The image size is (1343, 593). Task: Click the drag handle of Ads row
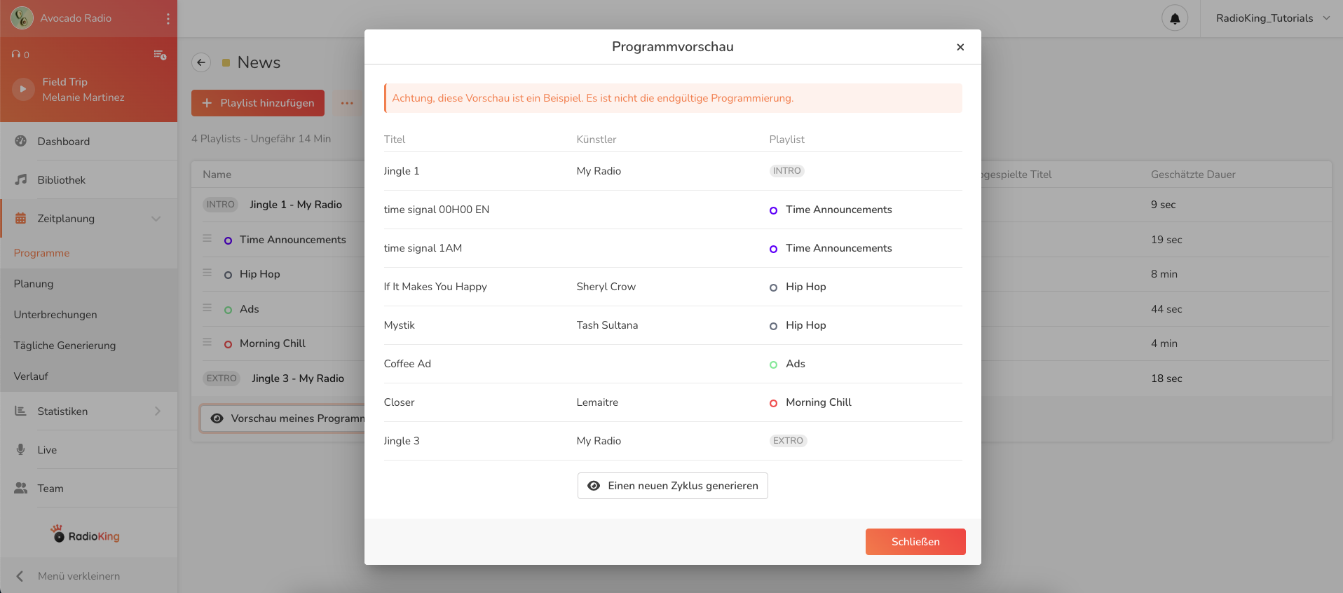click(x=207, y=308)
